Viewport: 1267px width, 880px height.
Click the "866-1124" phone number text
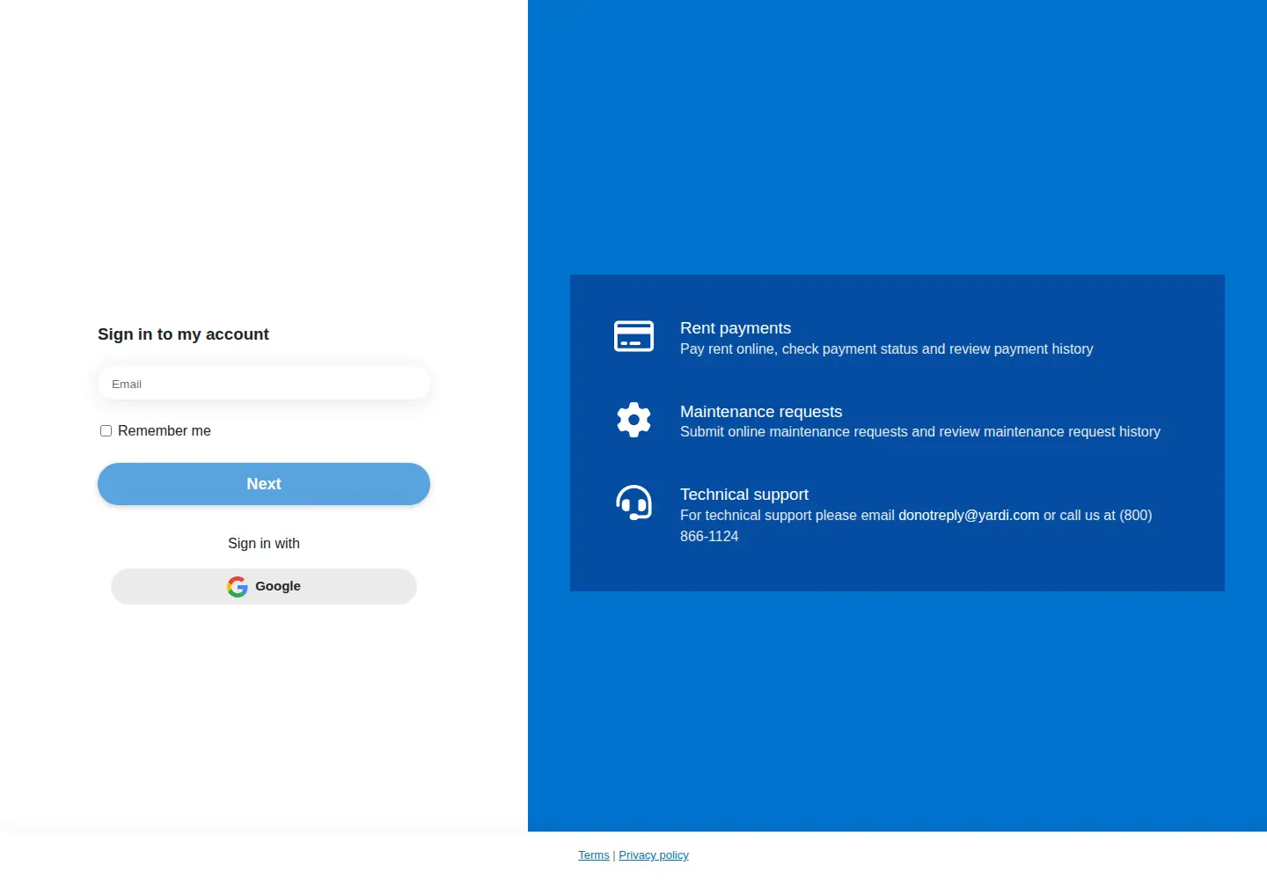tap(709, 537)
